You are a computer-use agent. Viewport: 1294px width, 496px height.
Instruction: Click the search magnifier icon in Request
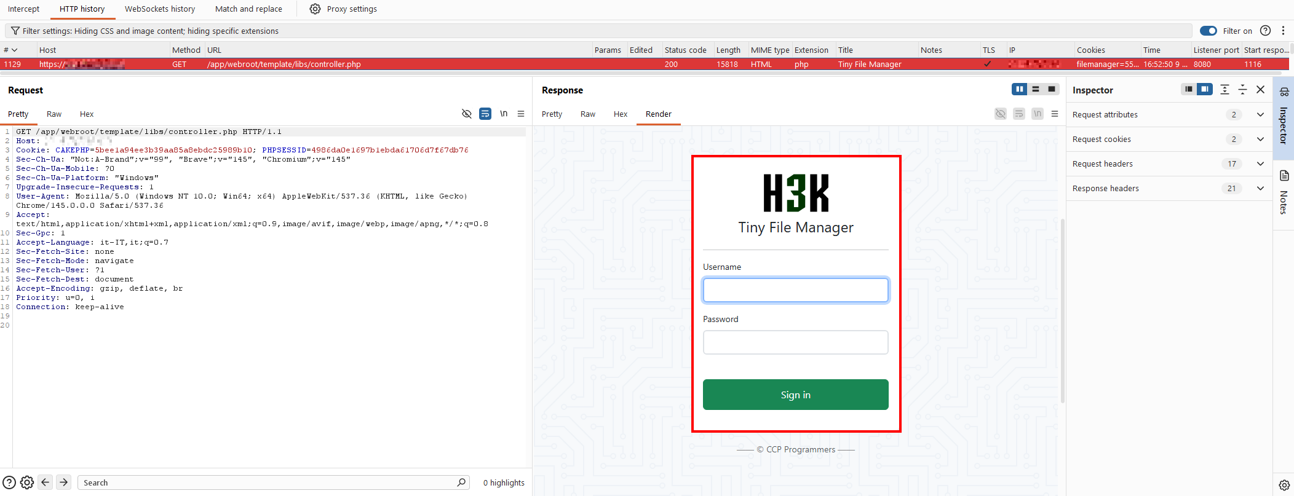(x=461, y=482)
